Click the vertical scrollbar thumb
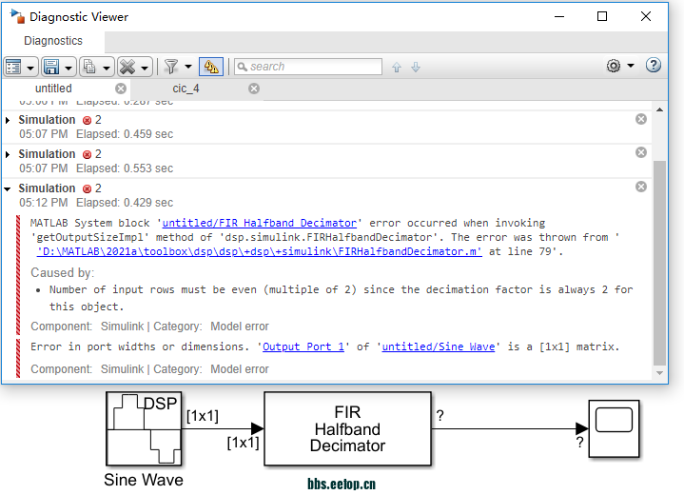The image size is (684, 495). point(659,264)
